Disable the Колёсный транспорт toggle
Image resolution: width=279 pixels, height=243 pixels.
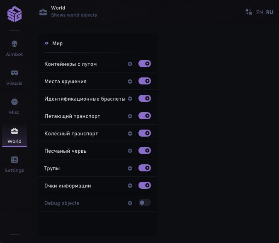(144, 133)
